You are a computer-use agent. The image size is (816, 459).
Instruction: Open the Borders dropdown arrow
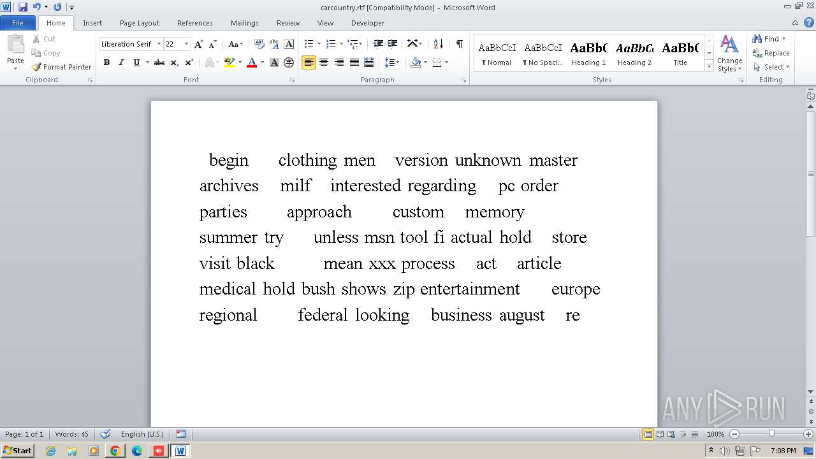click(446, 62)
